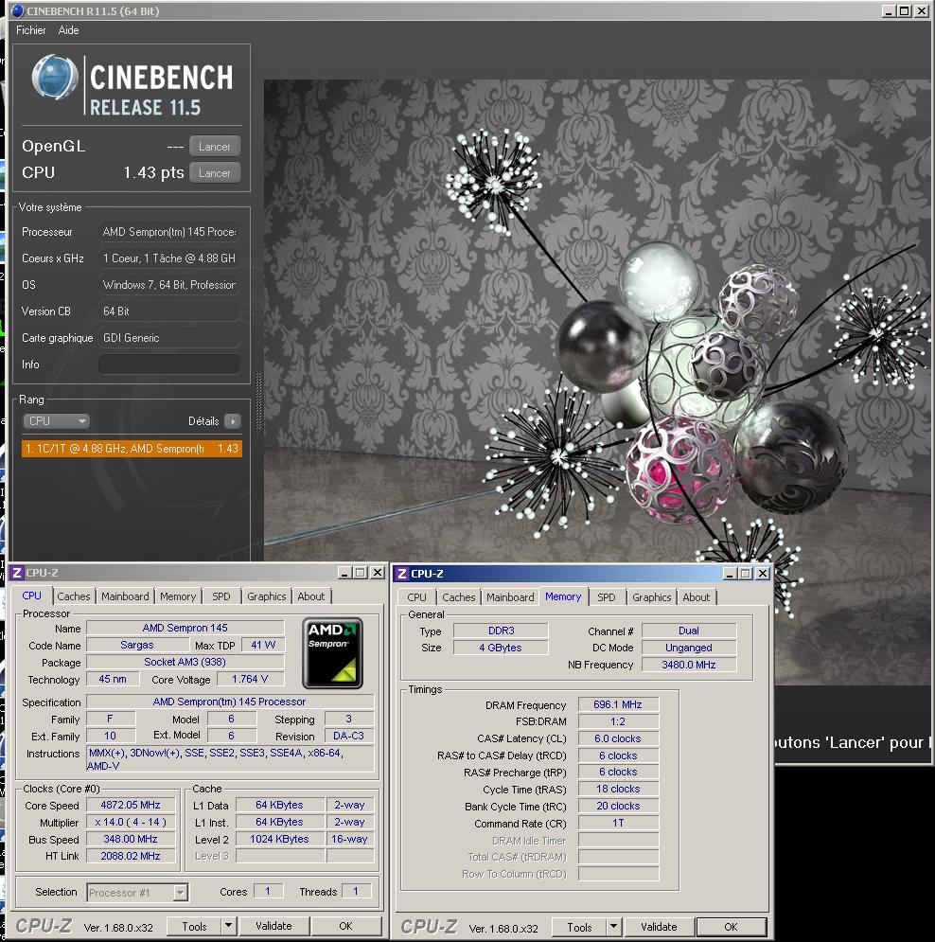935x942 pixels.
Task: Click the Détails arrow button
Action: (233, 421)
